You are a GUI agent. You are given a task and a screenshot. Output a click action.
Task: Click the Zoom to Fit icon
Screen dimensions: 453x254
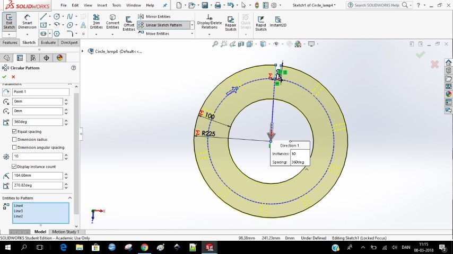(215, 44)
